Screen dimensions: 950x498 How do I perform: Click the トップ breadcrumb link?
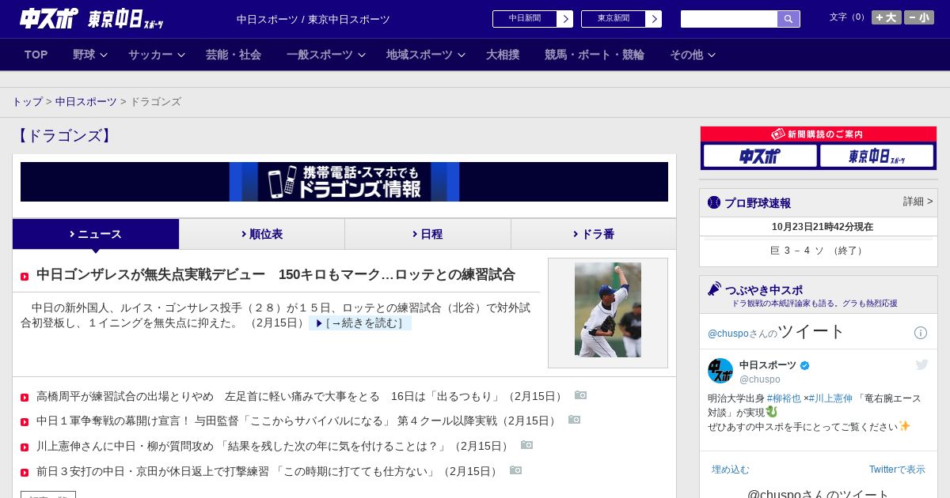(28, 102)
